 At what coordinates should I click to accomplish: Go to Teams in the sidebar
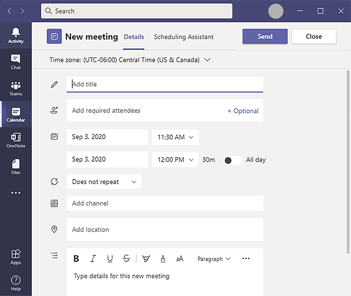pos(16,88)
